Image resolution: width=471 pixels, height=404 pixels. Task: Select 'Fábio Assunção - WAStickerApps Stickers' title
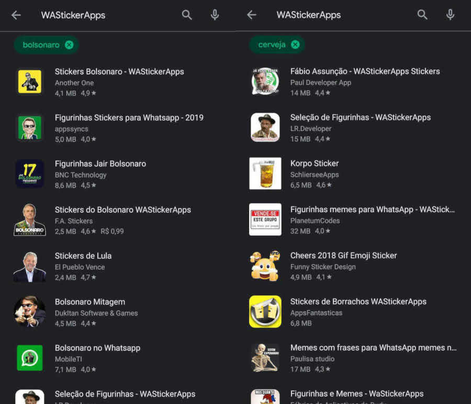[x=365, y=71]
